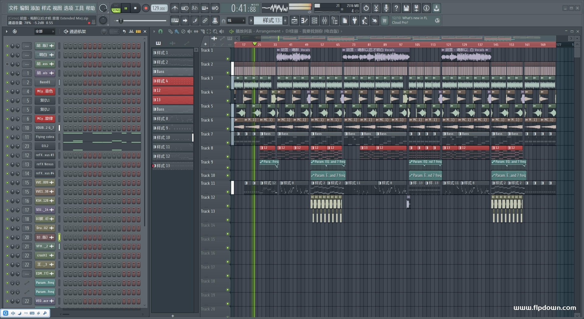Viewport: 584px width, 319px height.
Task: Switch the PAT/SONG mode toggle
Action: (x=116, y=8)
